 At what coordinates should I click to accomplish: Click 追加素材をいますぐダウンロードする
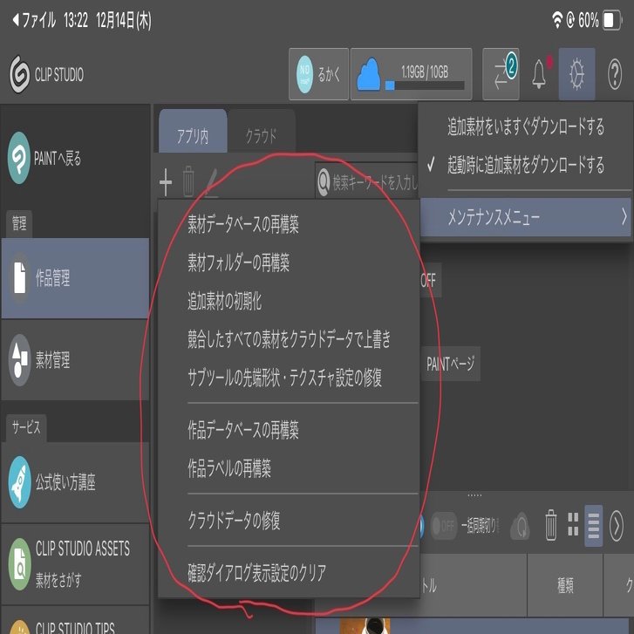coord(526,126)
